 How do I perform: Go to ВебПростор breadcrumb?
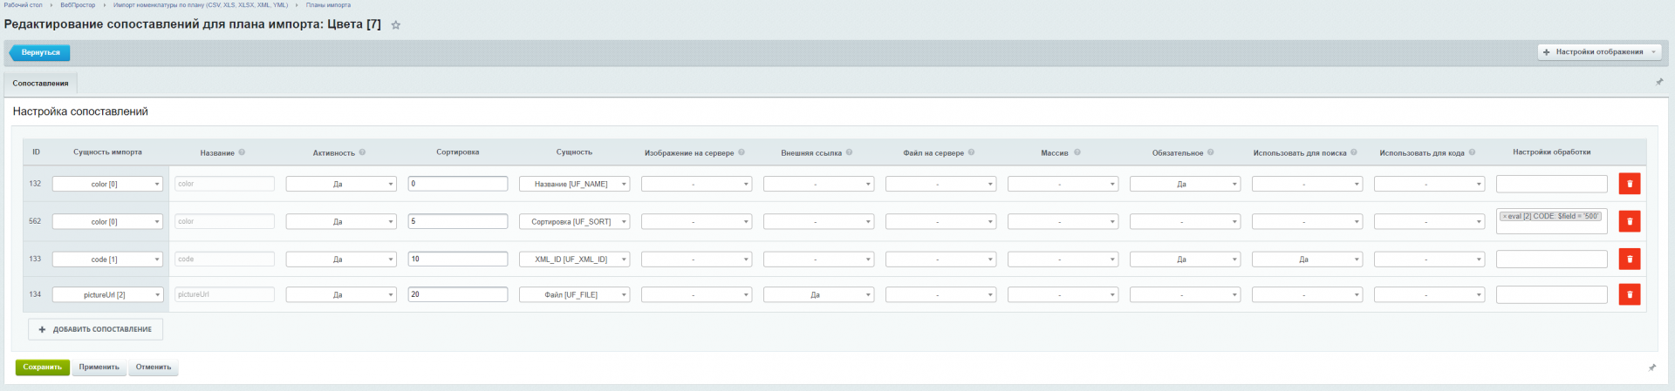[78, 5]
